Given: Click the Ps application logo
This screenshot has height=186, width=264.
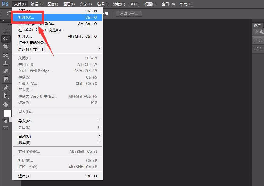Looking at the screenshot, I should click(x=5, y=4).
